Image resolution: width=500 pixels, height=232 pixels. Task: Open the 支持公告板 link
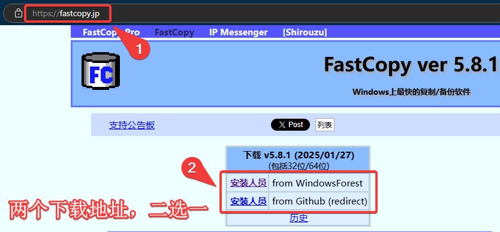coord(132,125)
